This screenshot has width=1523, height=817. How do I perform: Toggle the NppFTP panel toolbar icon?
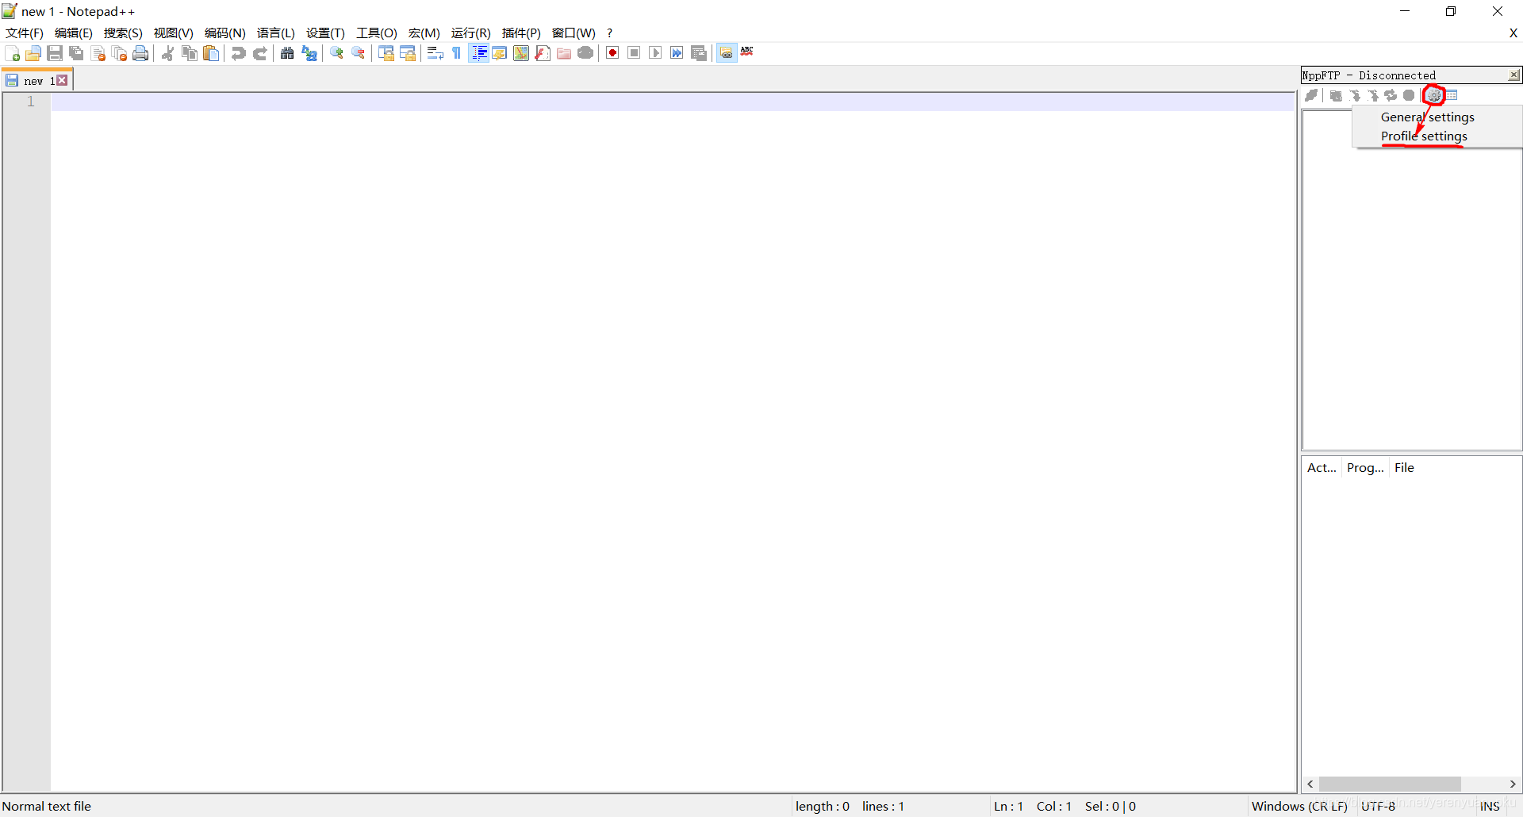727,53
